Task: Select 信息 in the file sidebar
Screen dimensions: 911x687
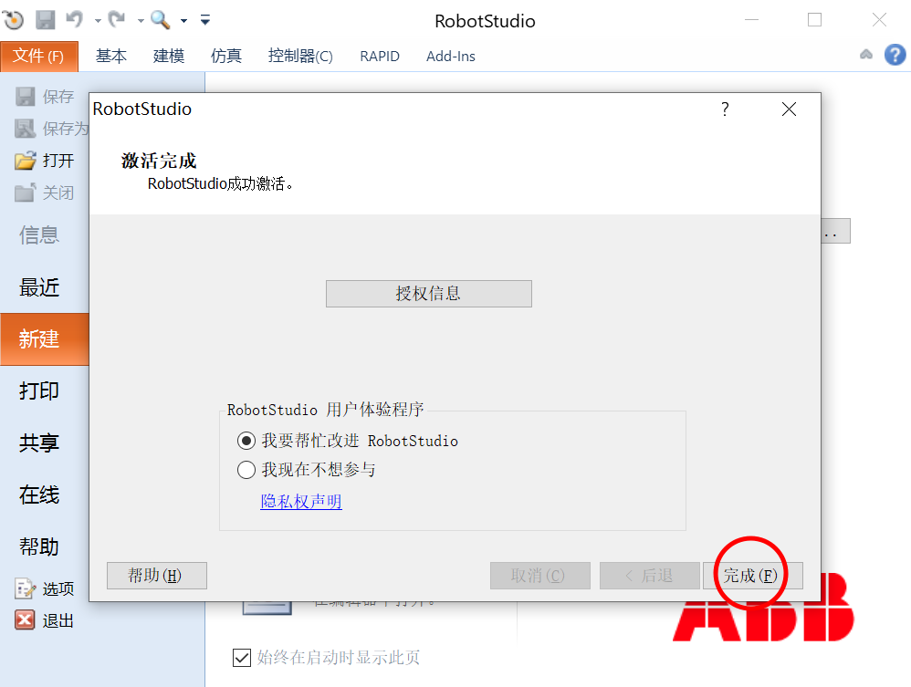Action: pyautogui.click(x=39, y=235)
